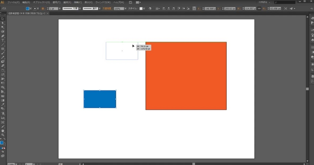Open opacity 100% dropdown

125,9
